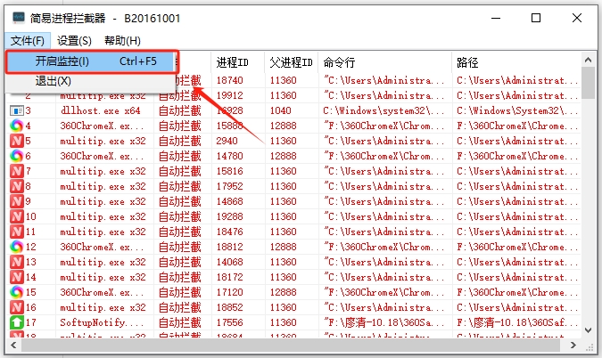Screen dimensions: 602x358
Task: Click the vertical scrollbar thumb
Action: pyautogui.click(x=588, y=83)
